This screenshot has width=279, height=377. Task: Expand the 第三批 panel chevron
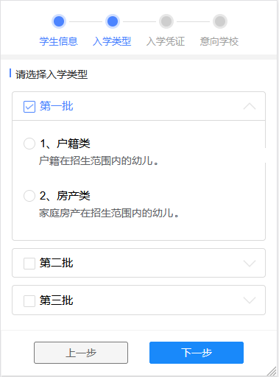pyautogui.click(x=250, y=300)
